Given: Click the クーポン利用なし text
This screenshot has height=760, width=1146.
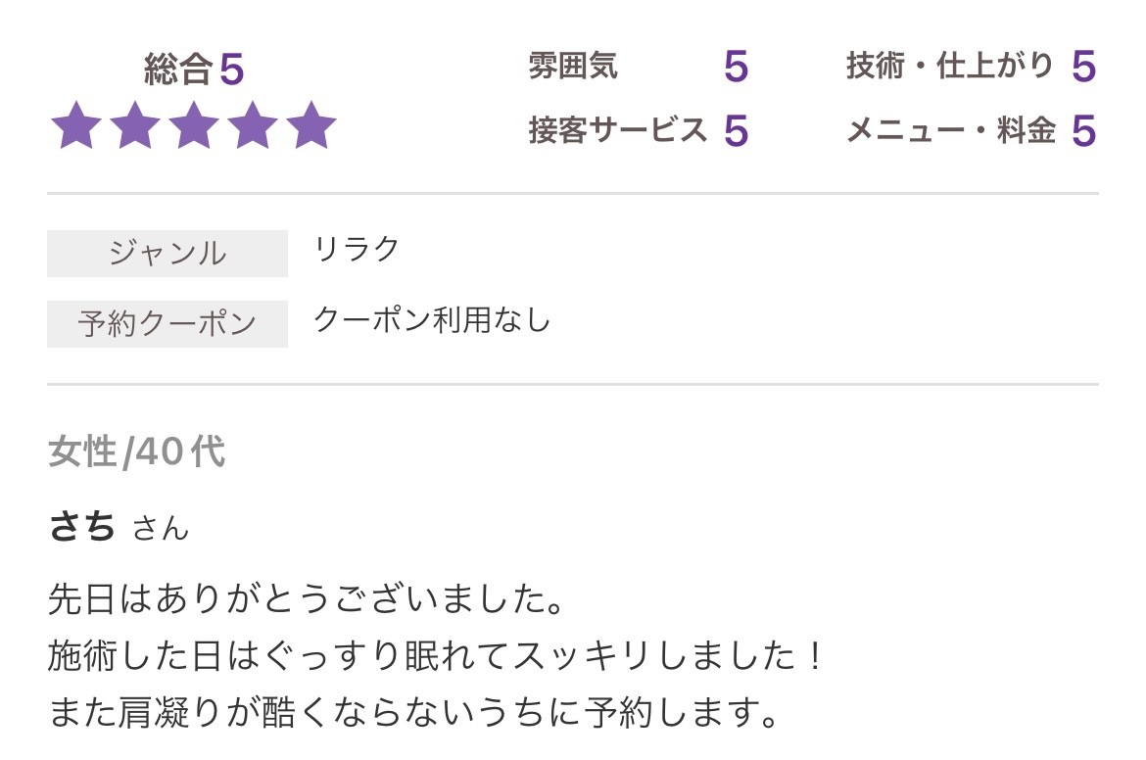Looking at the screenshot, I should click(432, 319).
